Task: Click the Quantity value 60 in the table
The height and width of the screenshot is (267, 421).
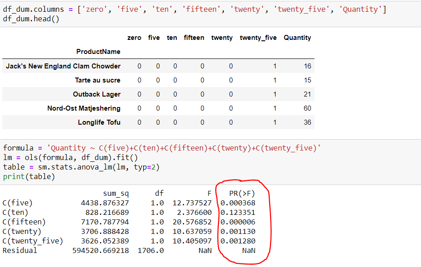Action: (x=307, y=108)
